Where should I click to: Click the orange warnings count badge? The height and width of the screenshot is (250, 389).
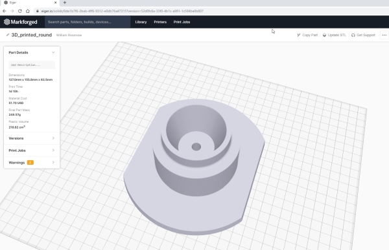30,162
